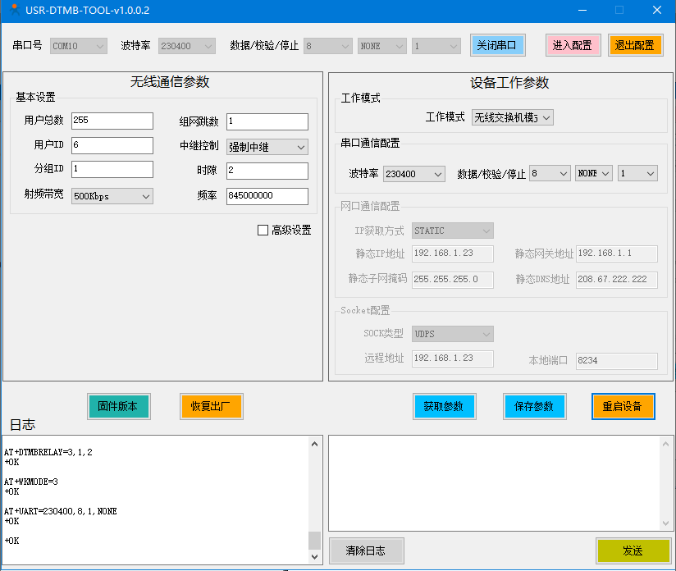This screenshot has height=571, width=676.
Task: Open the 中继控制 dropdown
Action: [267, 147]
